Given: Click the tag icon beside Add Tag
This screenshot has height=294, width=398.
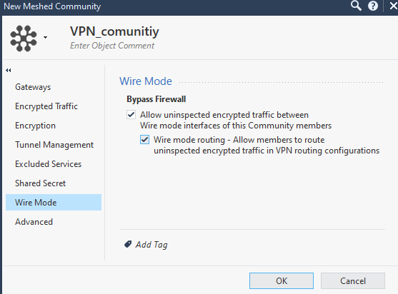Looking at the screenshot, I should click(128, 244).
